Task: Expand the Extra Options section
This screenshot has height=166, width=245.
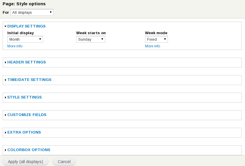Action: point(24,132)
